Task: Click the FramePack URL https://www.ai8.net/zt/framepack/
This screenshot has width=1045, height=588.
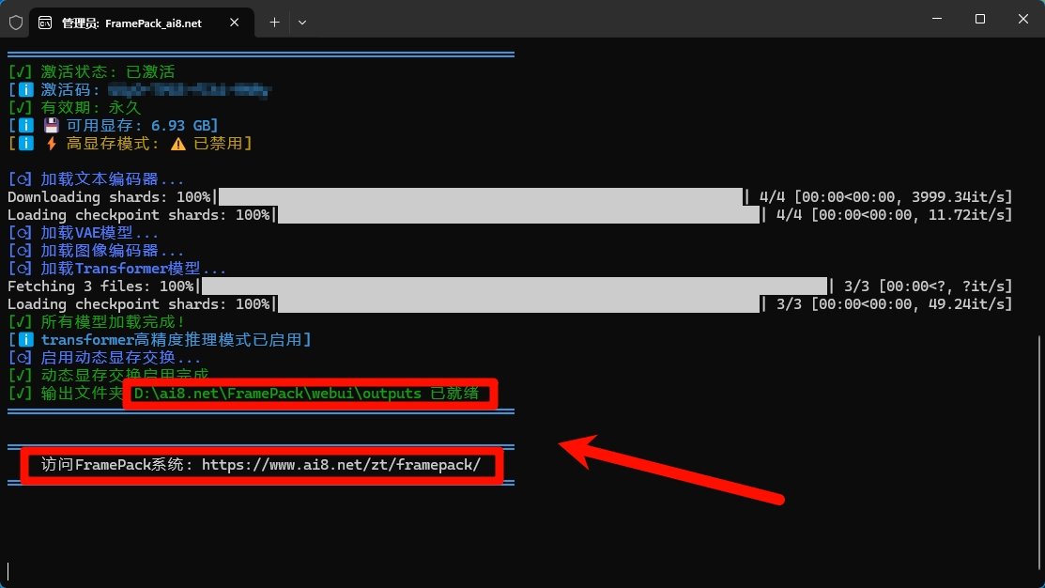Action: point(341,465)
